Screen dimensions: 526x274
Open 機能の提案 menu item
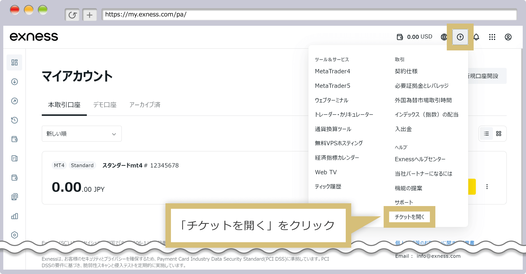[x=408, y=188]
